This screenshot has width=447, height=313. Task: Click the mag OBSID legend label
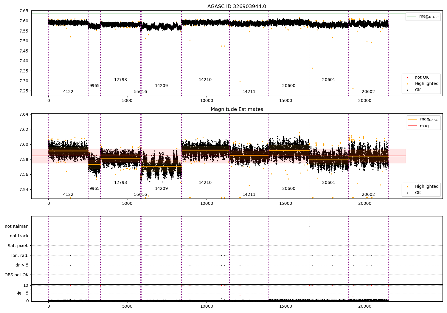429,119
